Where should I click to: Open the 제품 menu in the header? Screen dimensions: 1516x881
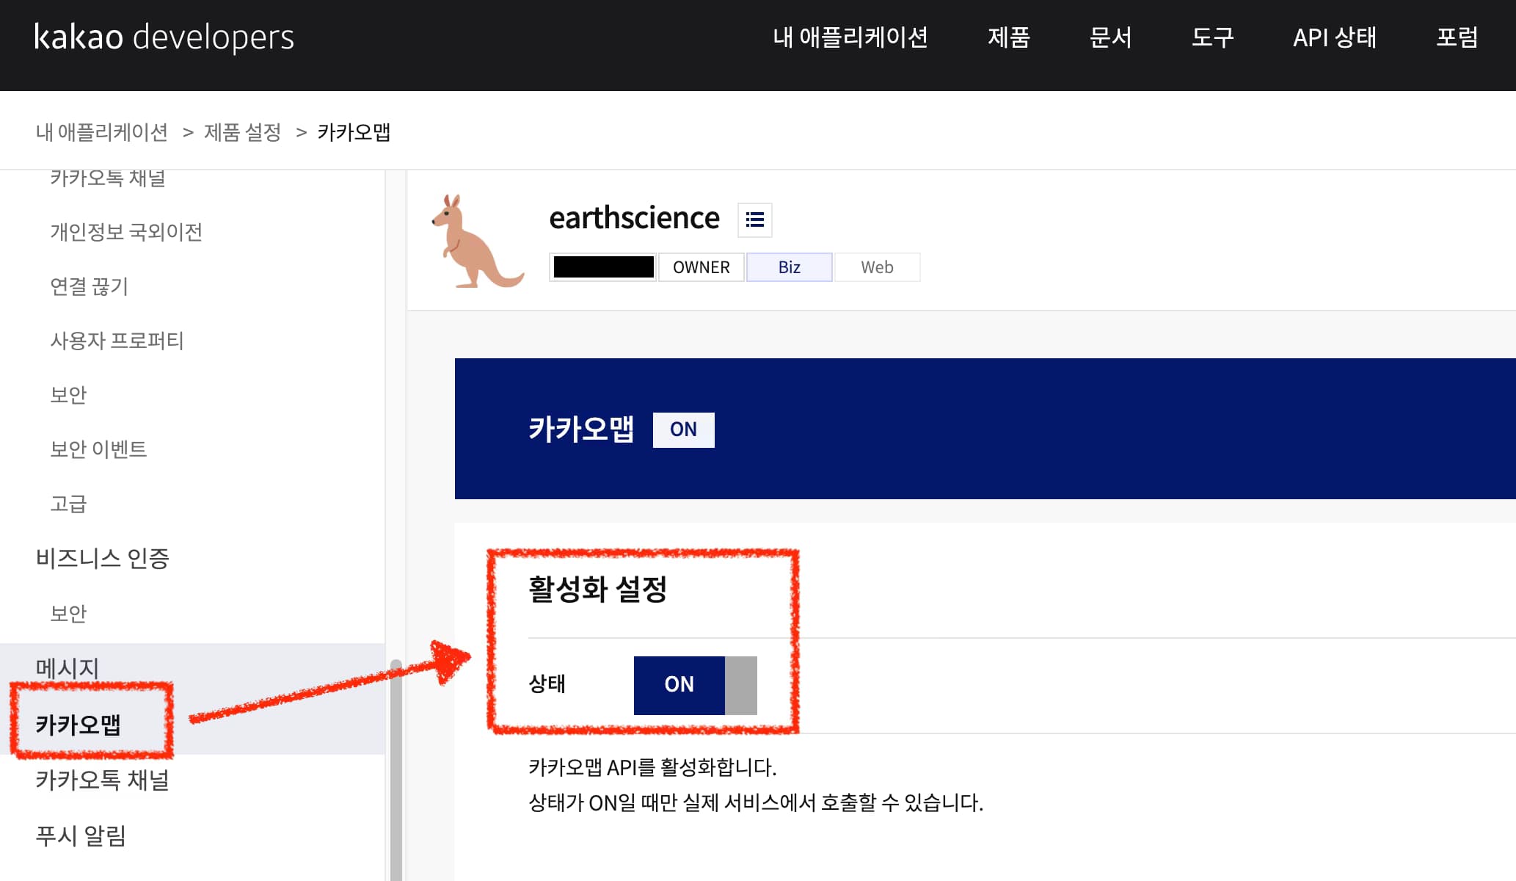click(1009, 37)
